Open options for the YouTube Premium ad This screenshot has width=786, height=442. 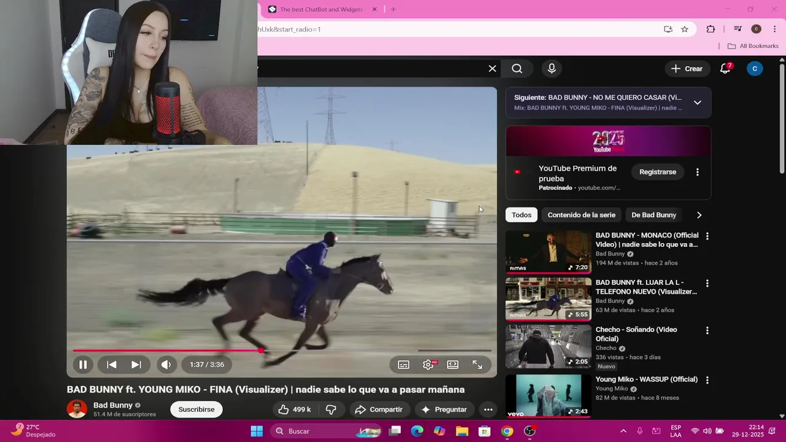pos(698,172)
